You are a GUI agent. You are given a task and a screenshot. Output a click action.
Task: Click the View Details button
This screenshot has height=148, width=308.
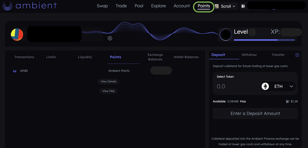coord(108,81)
